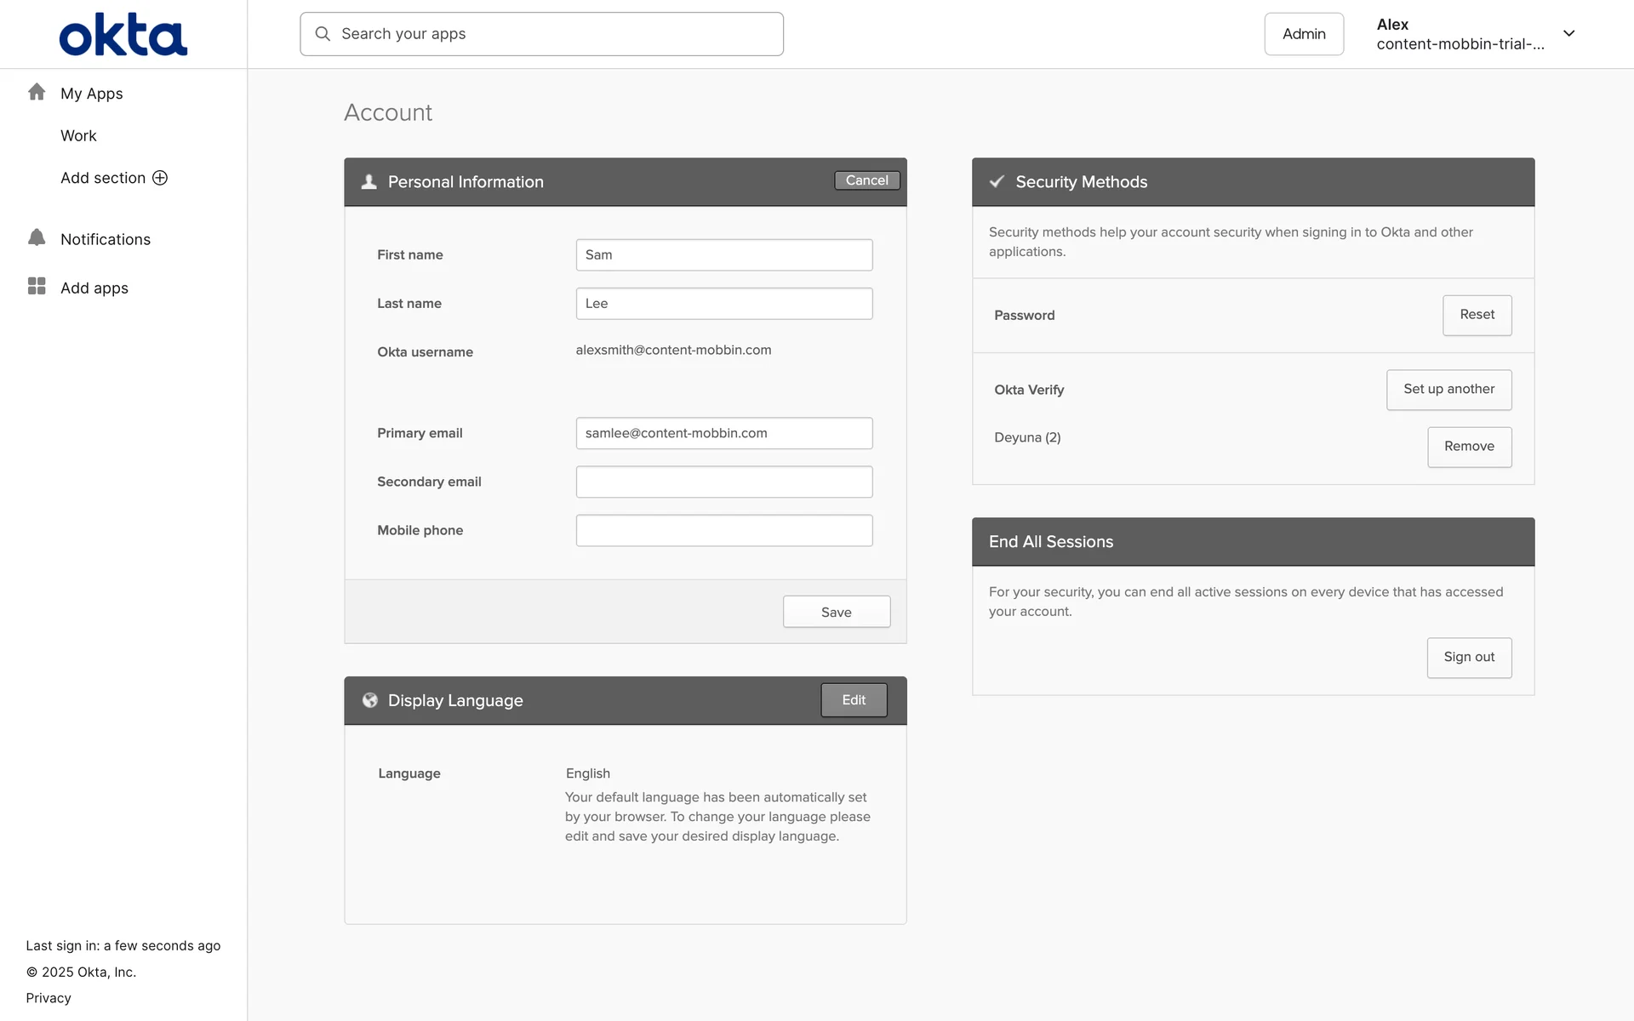The image size is (1634, 1021).
Task: Open the Work section in sidebar
Action: point(78,136)
